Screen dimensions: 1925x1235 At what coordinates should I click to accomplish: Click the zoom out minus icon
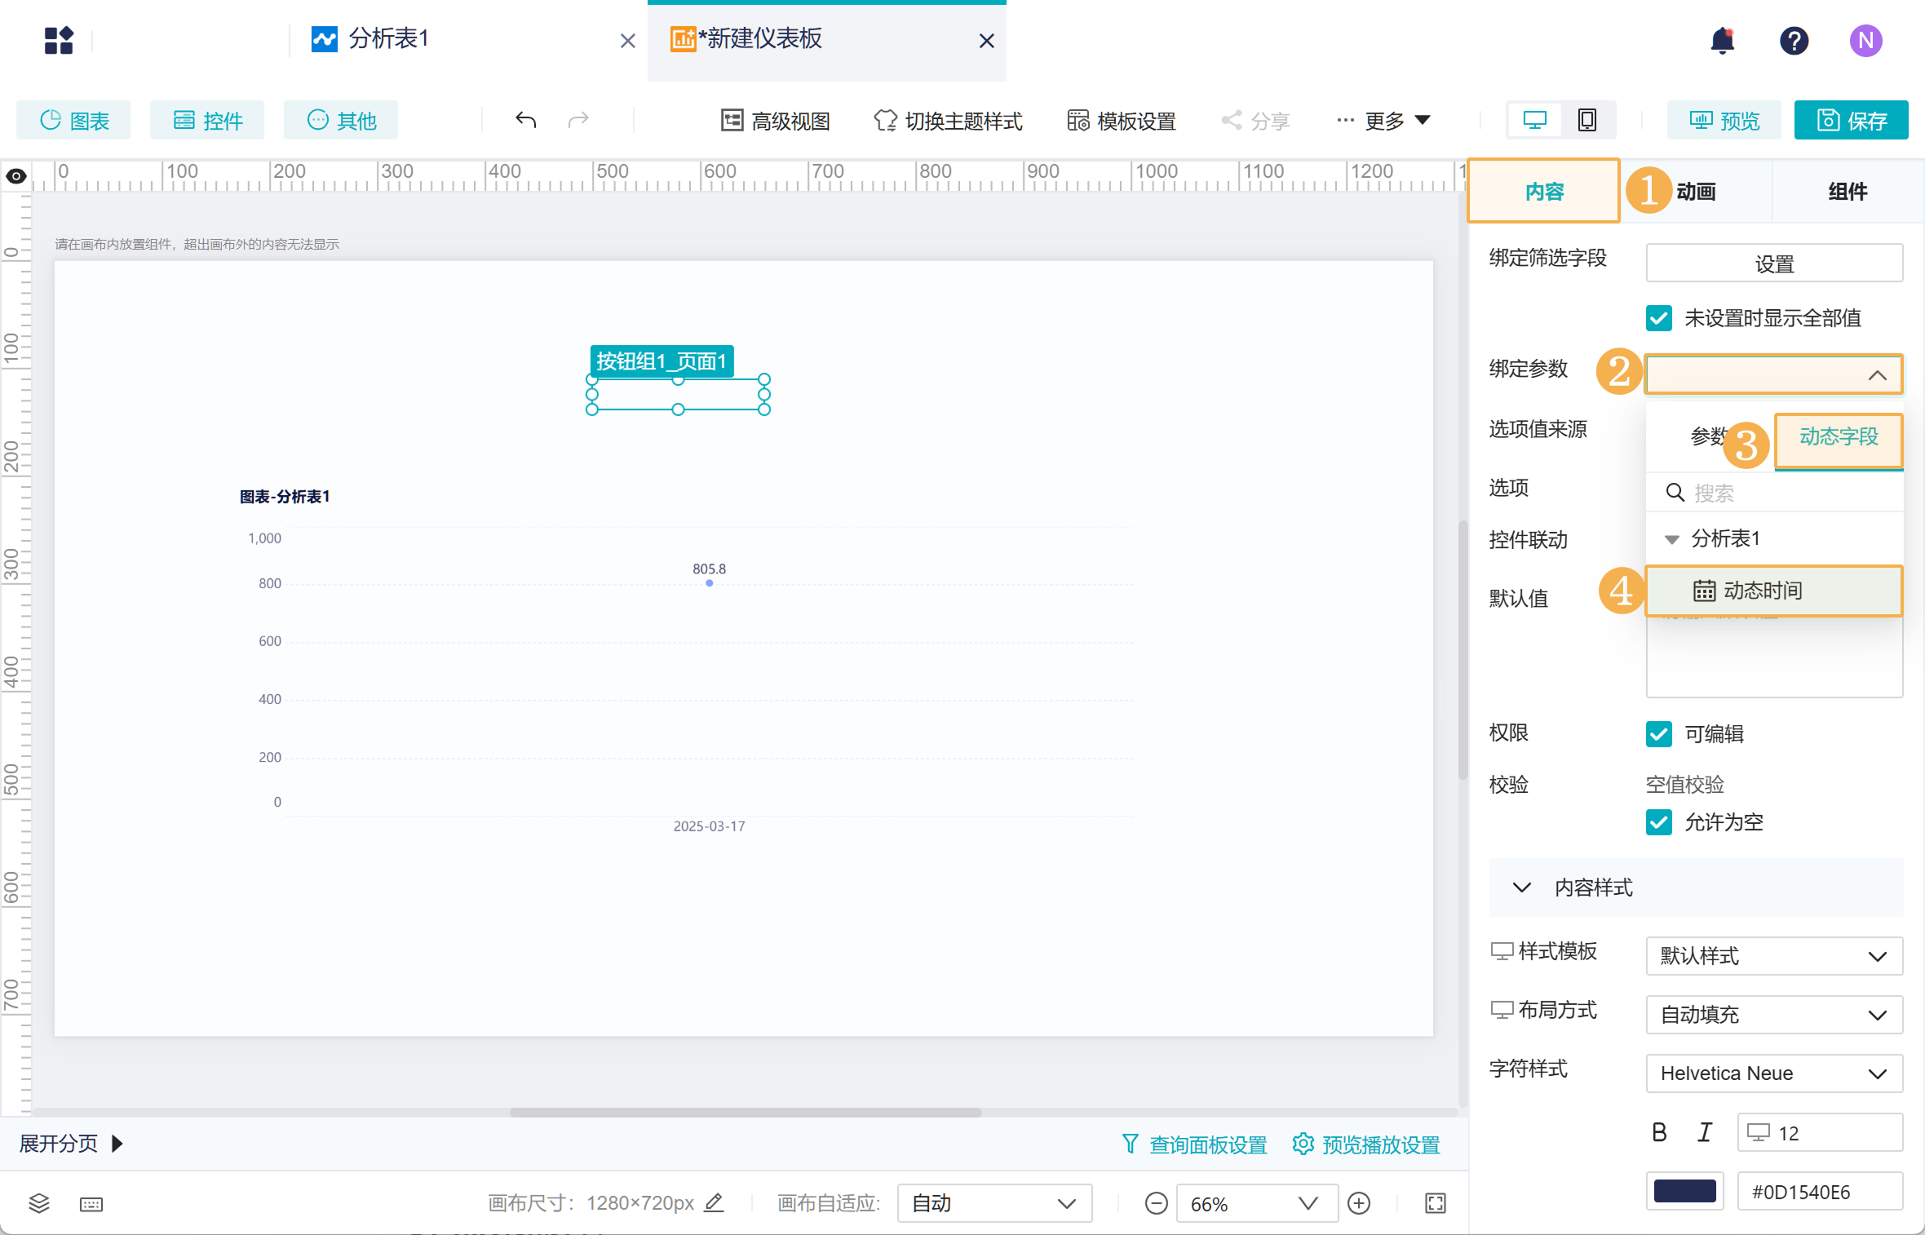[1156, 1203]
